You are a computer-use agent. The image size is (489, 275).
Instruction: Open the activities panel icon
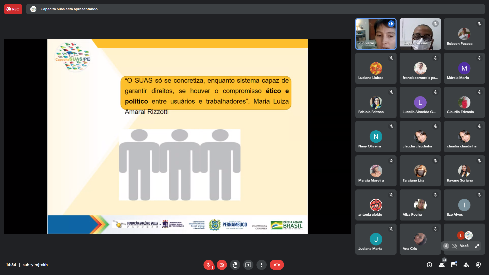click(466, 265)
